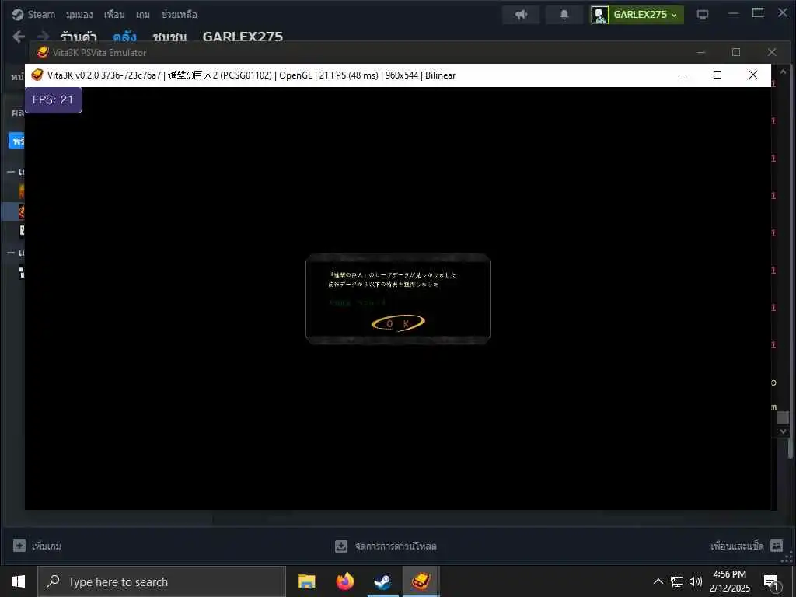Screen dimensions: 796x597
Task: Open the เพื่อน menu in Steam
Action: 114,15
